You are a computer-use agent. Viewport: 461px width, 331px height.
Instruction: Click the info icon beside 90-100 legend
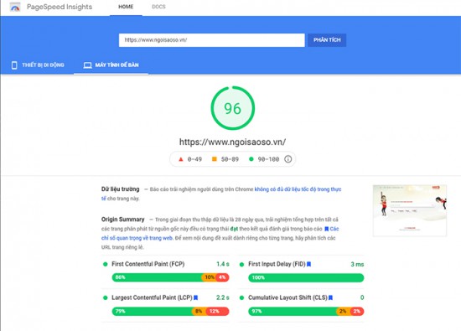(x=288, y=159)
